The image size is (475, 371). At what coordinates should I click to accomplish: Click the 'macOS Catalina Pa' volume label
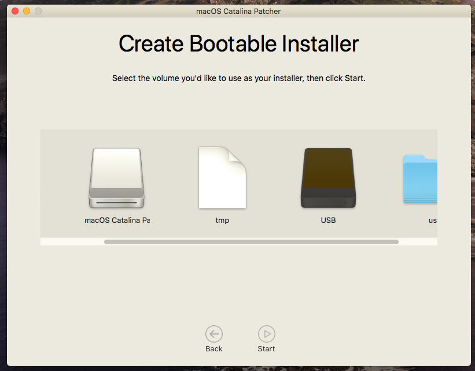point(117,221)
